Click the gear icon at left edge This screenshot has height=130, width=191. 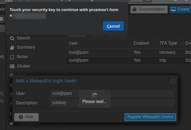tap(1, 19)
